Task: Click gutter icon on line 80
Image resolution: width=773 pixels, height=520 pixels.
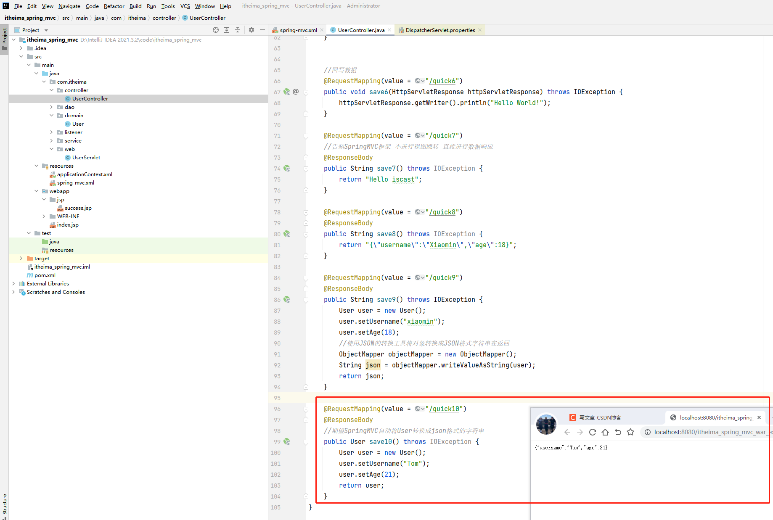Action: click(287, 234)
